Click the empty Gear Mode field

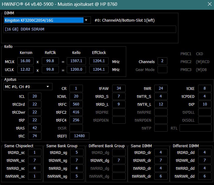162,69
